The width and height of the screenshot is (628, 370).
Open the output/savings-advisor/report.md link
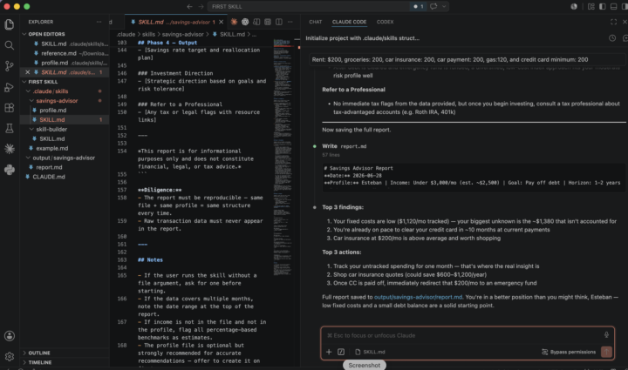click(418, 297)
